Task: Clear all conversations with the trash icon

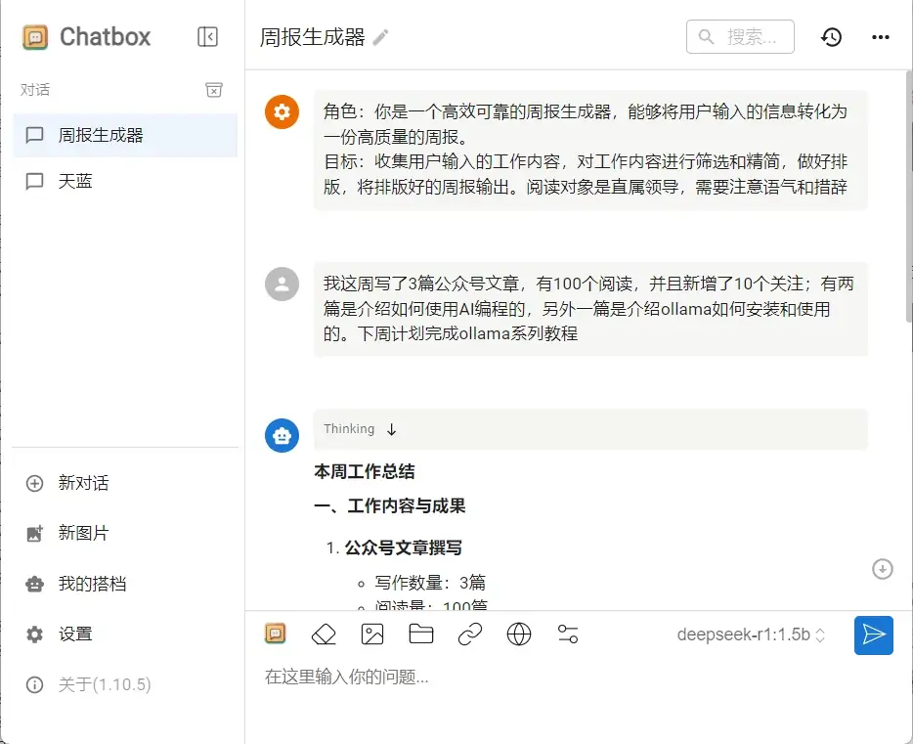Action: [213, 89]
